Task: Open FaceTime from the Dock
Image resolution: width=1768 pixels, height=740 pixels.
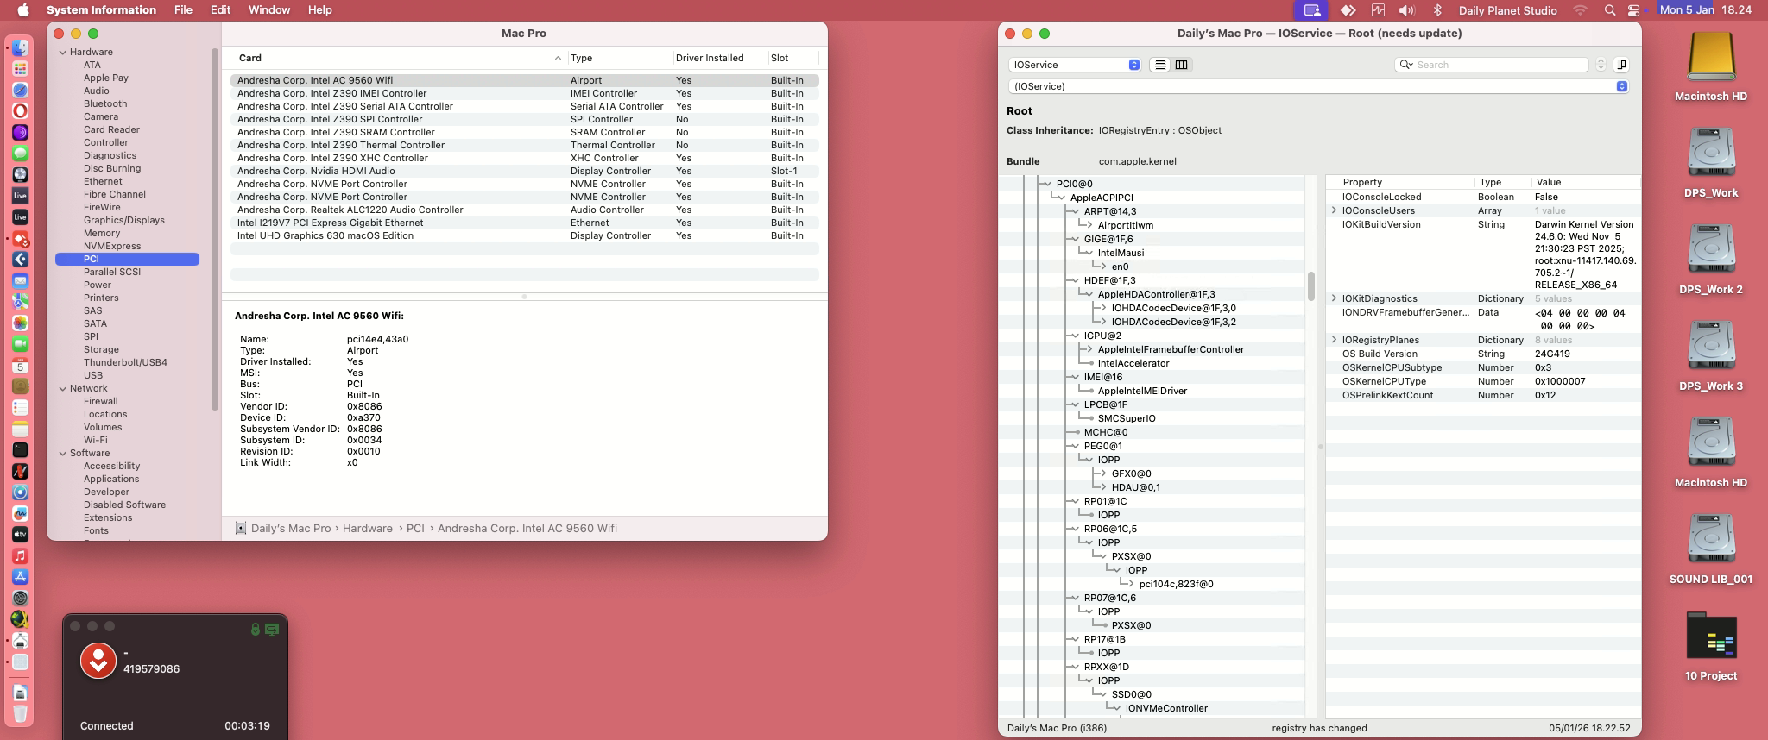Action: (x=20, y=344)
